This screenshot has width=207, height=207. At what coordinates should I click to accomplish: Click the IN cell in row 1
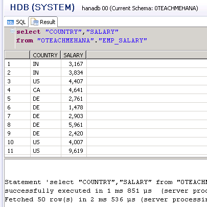pyautogui.click(x=45, y=64)
